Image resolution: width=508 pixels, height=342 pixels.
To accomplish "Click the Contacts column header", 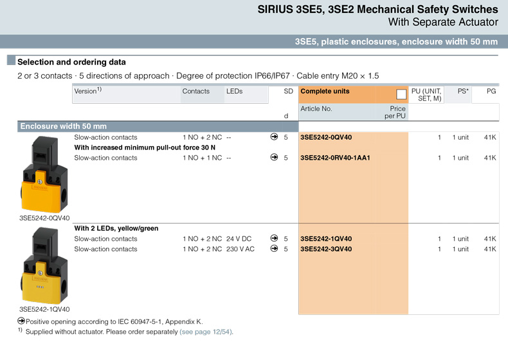I will click(x=195, y=91).
